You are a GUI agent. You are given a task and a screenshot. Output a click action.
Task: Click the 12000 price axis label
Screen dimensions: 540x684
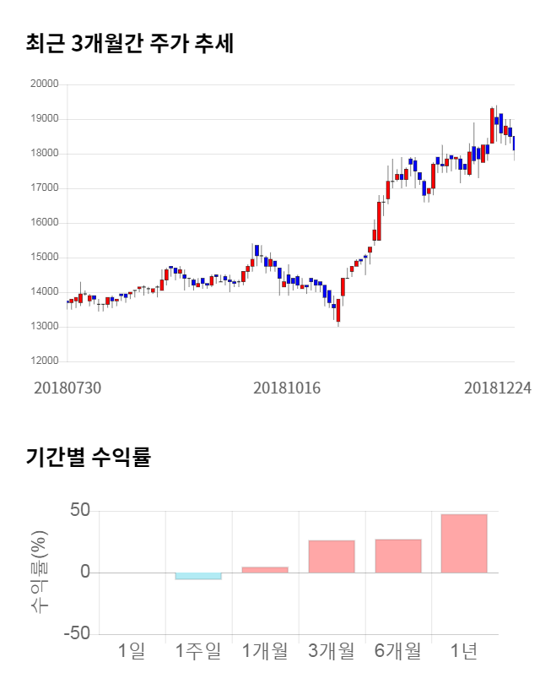click(x=43, y=361)
